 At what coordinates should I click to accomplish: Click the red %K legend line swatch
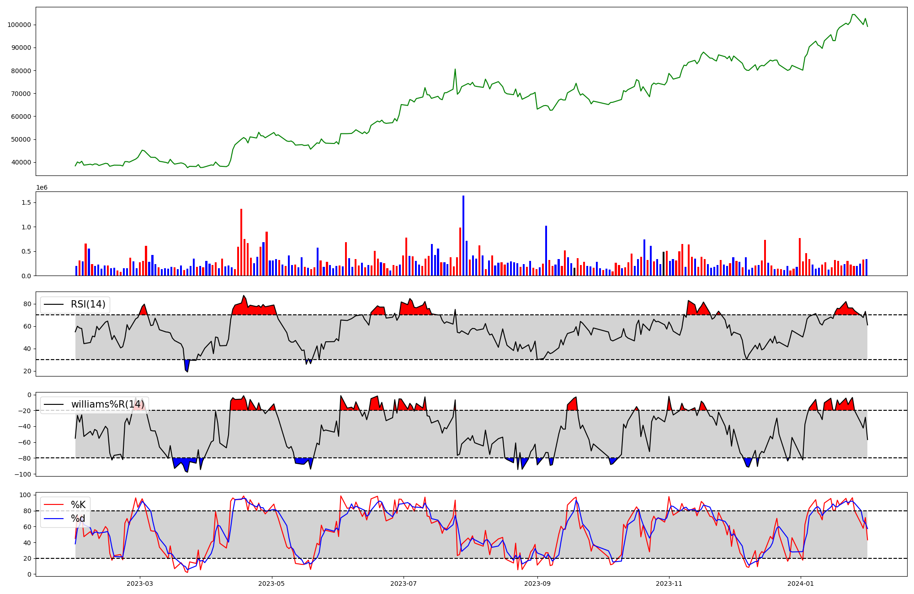(x=54, y=505)
